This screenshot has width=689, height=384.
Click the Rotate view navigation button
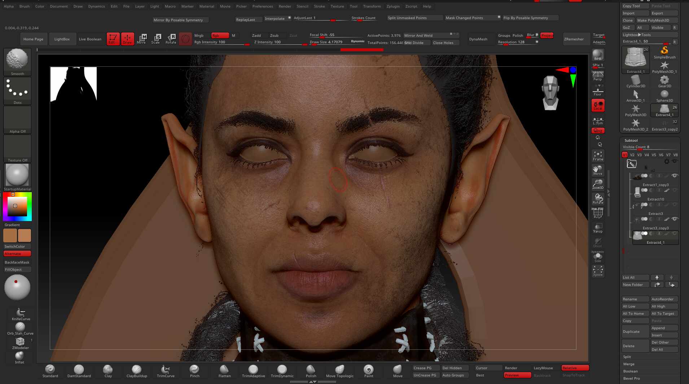(x=598, y=199)
